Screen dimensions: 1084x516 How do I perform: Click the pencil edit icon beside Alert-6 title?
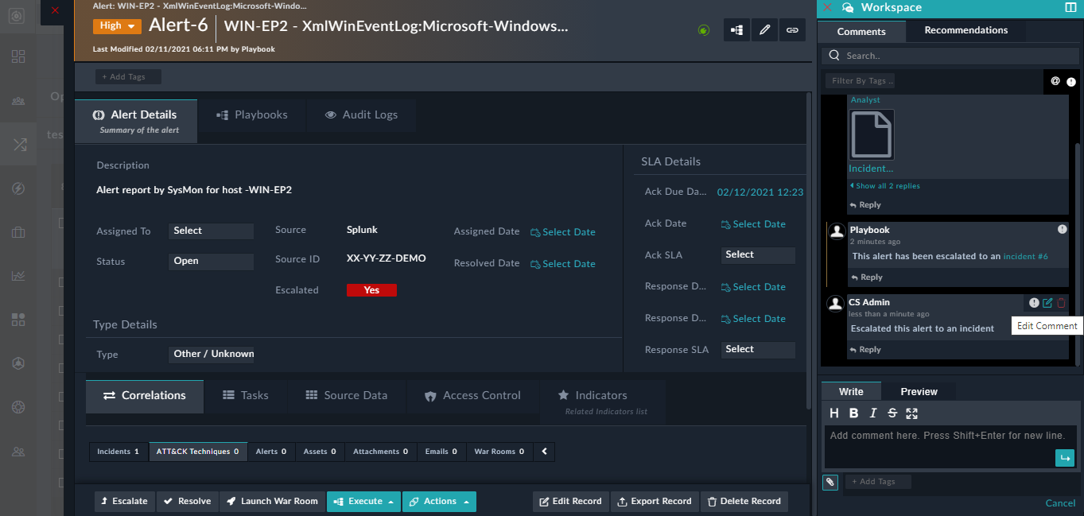[x=764, y=29]
